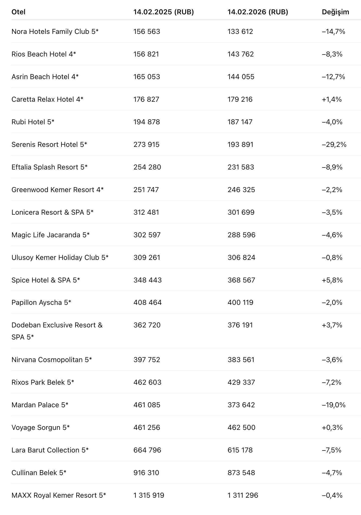Viewport: 361px width, 515px height.
Task: Click the Otel column header
Action: click(19, 12)
